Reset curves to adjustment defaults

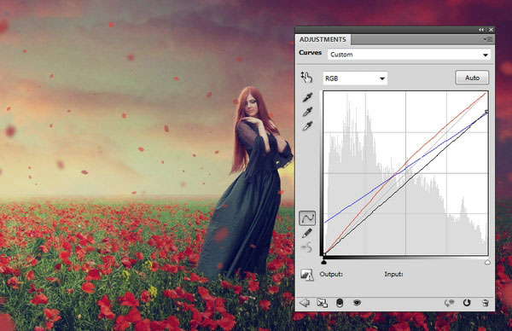point(467,303)
